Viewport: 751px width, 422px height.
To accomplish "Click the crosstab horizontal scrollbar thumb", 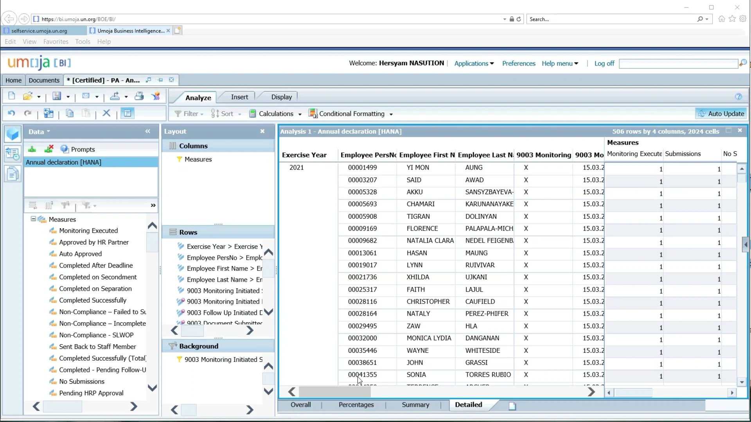I will [x=335, y=392].
